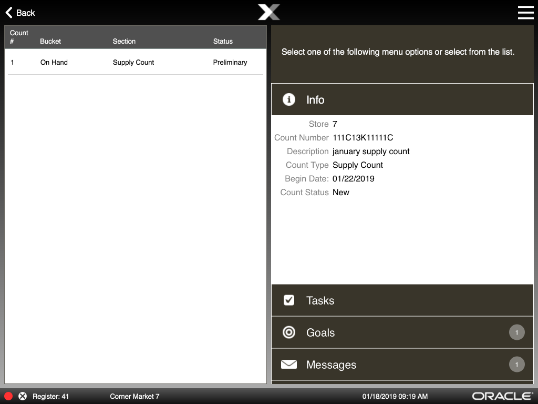Image resolution: width=538 pixels, height=404 pixels.
Task: Click the Supply Count section cell
Action: pyautogui.click(x=133, y=63)
